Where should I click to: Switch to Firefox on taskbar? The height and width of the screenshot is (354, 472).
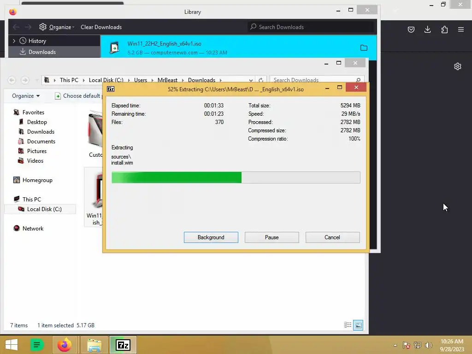pyautogui.click(x=65, y=345)
